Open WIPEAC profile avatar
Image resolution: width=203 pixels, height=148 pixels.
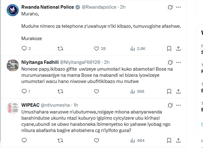click(x=13, y=108)
